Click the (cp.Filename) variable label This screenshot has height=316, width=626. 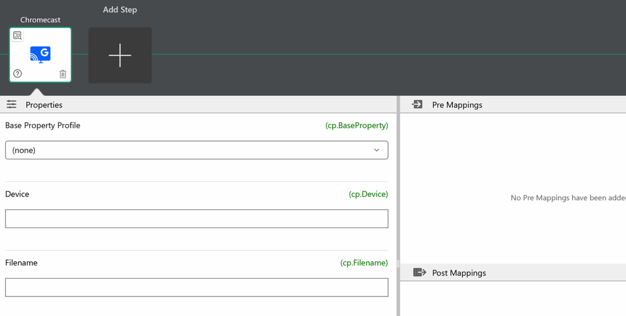tap(364, 262)
